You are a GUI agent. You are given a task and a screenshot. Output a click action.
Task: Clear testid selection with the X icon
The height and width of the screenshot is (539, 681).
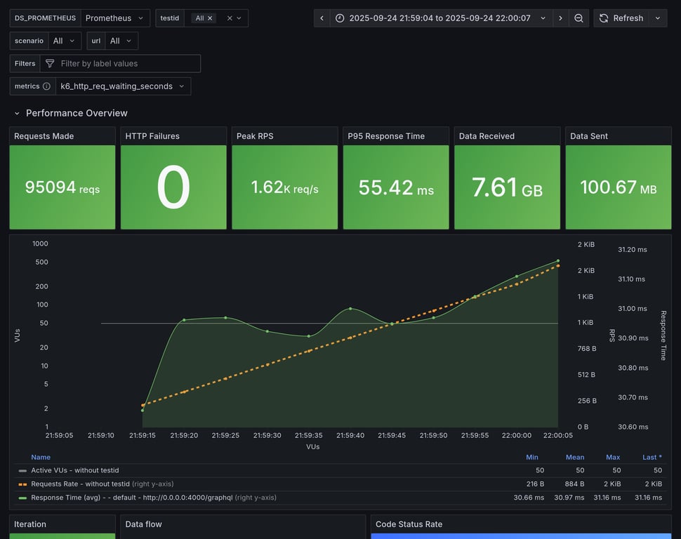point(229,18)
